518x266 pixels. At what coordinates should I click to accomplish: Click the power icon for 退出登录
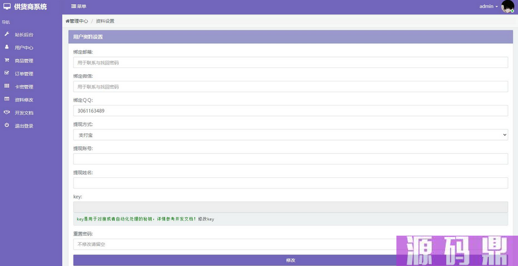tap(7, 126)
